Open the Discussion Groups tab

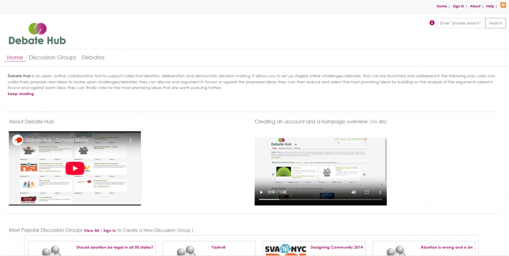[52, 58]
